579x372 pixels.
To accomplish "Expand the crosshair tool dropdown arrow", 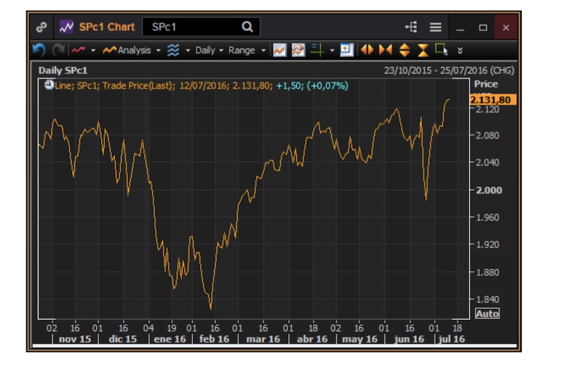I will click(332, 50).
